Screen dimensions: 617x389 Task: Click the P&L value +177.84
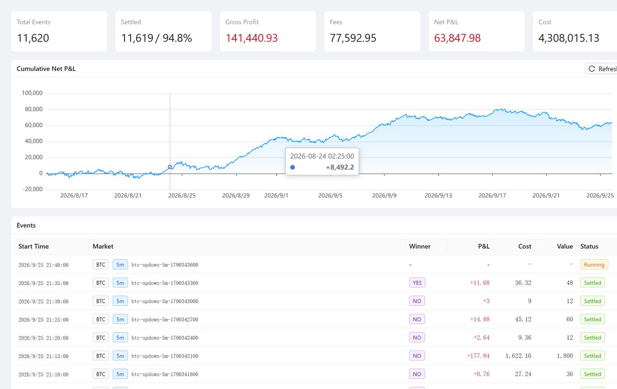478,356
